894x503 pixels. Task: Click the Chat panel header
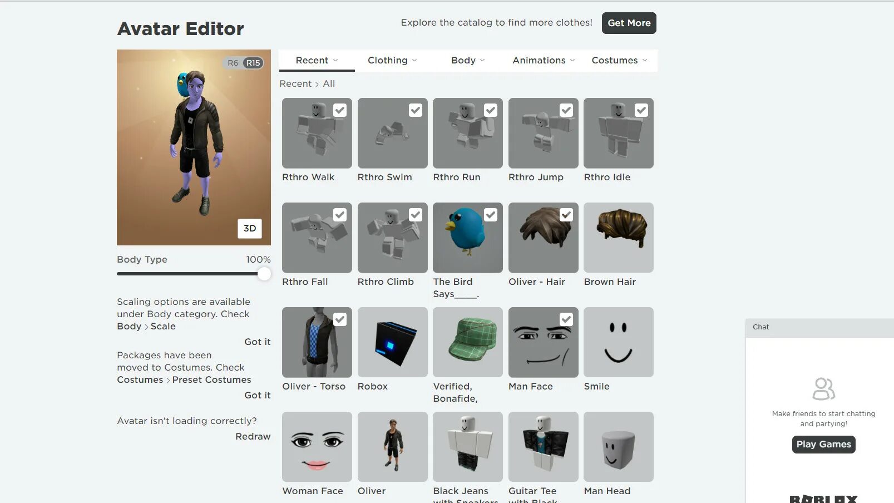click(x=820, y=327)
